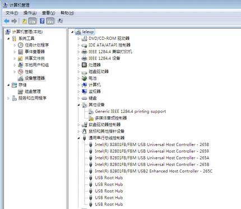The height and width of the screenshot is (209, 241).
Task: Click the IEEE 1284.4 设备 icon
Action: [x=85, y=58]
